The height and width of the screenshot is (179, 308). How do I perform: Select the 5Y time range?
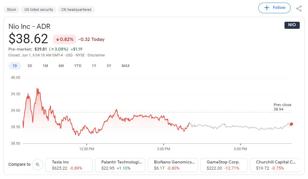tap(109, 66)
